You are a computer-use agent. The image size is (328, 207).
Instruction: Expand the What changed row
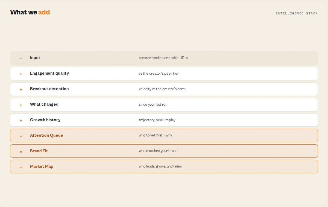coord(164,105)
